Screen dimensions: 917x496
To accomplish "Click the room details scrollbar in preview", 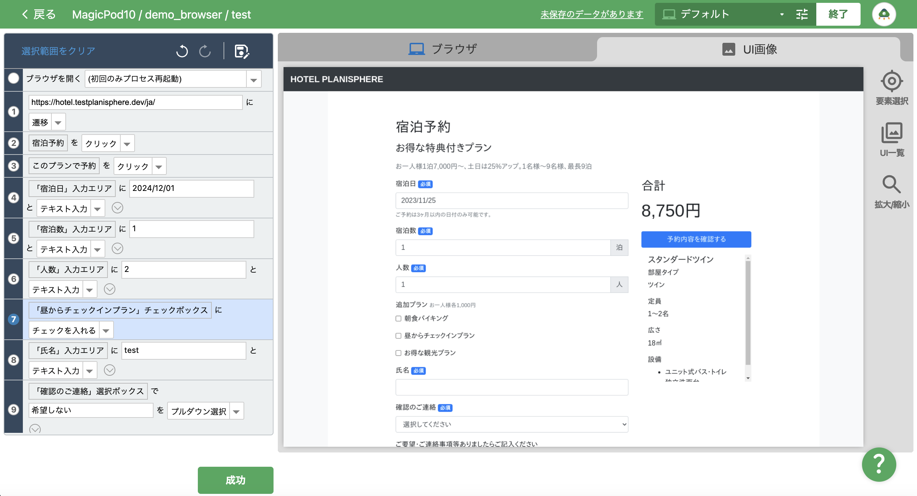I will 748,313.
